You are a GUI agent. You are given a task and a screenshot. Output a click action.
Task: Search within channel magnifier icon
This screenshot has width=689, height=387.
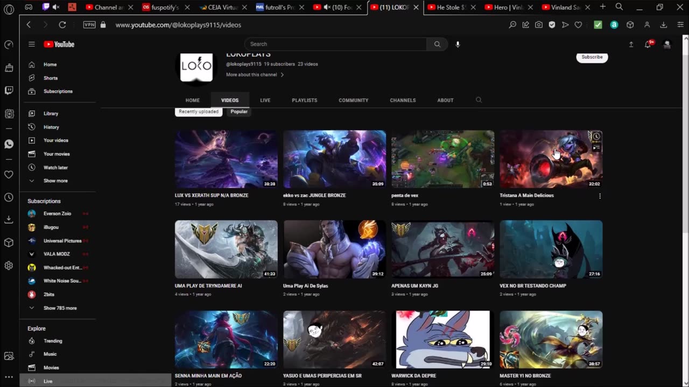click(x=479, y=100)
